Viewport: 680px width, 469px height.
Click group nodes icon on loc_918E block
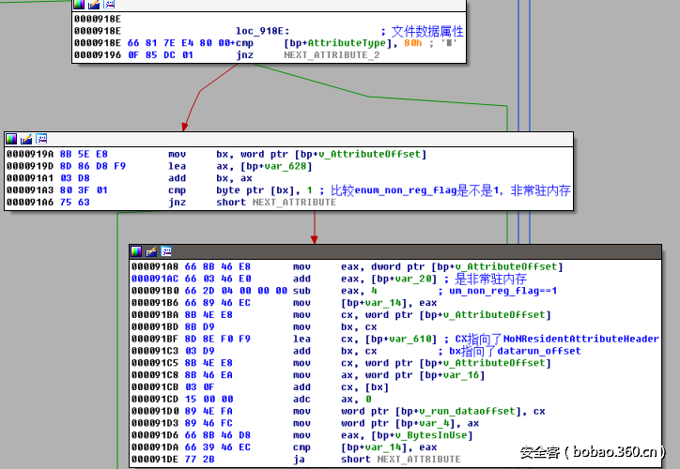click(107, 5)
